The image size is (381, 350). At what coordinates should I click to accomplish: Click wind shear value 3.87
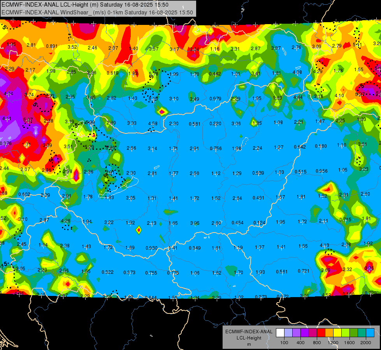pos(276,48)
